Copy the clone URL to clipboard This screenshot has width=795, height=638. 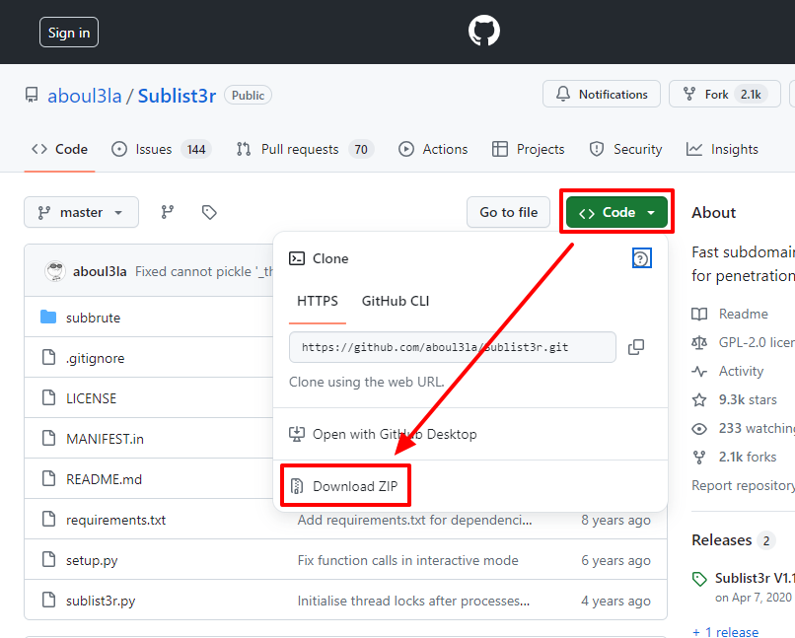coord(636,347)
